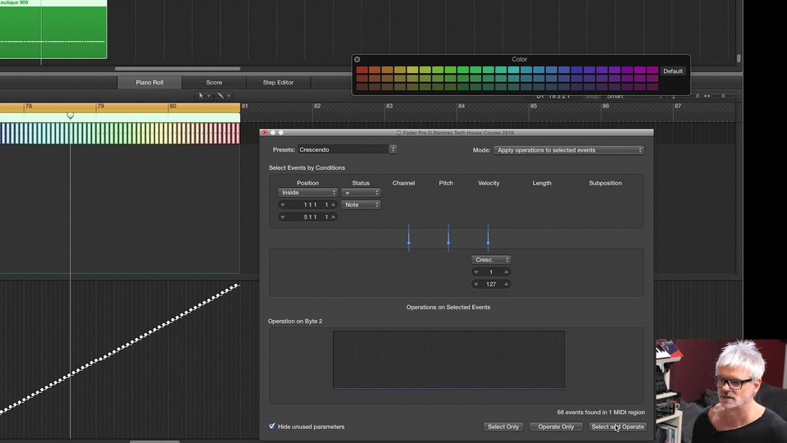Click the playhead marker in ruler
This screenshot has width=787, height=443.
71,116
